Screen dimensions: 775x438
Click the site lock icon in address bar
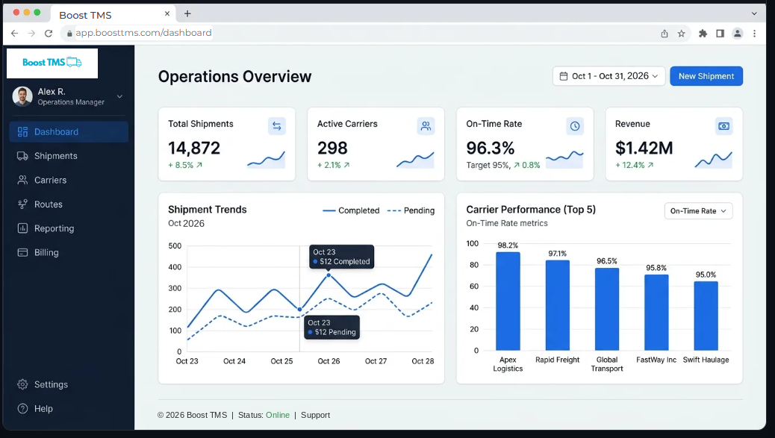(69, 34)
